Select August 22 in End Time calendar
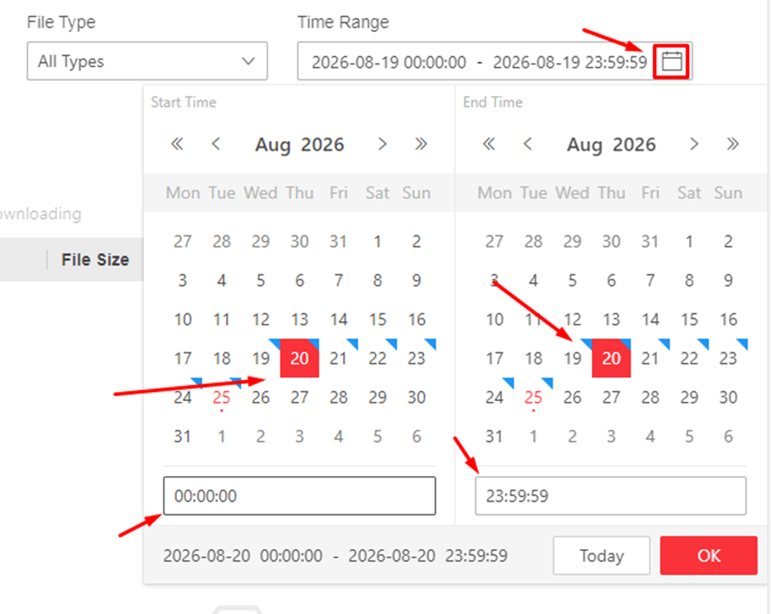 689,358
